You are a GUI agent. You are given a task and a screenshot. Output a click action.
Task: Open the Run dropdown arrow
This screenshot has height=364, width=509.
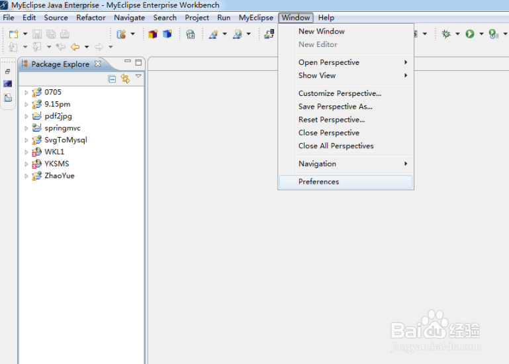click(x=481, y=34)
